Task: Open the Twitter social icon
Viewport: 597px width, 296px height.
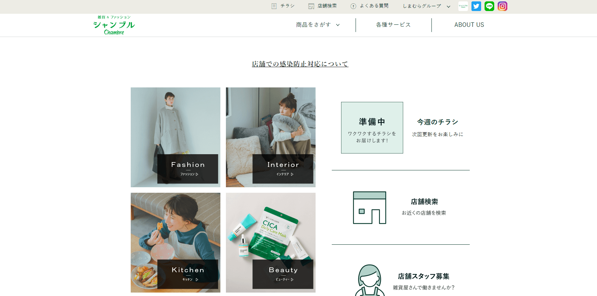Action: (x=476, y=6)
